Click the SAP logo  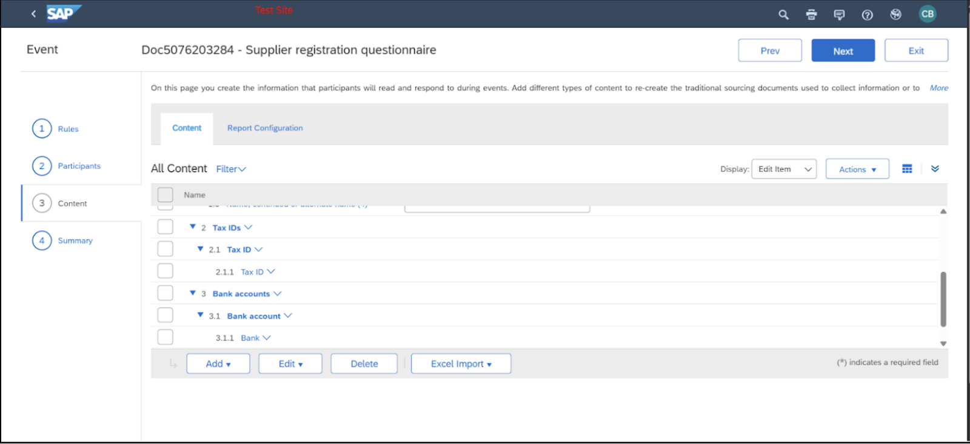pyautogui.click(x=63, y=13)
